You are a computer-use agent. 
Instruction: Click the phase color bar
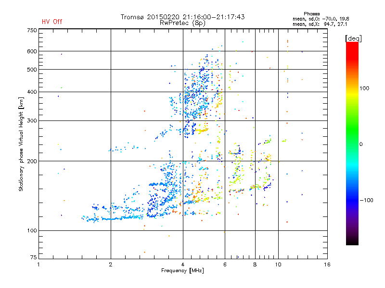(352, 143)
